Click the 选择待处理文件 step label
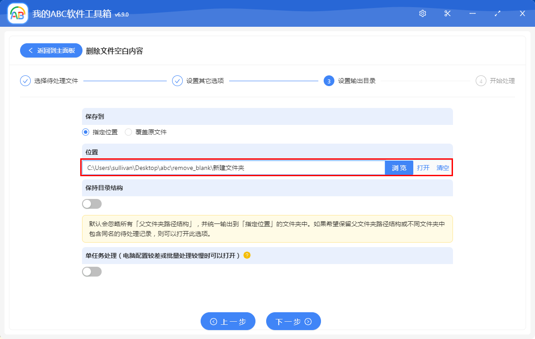The width and height of the screenshot is (535, 339). tap(55, 81)
